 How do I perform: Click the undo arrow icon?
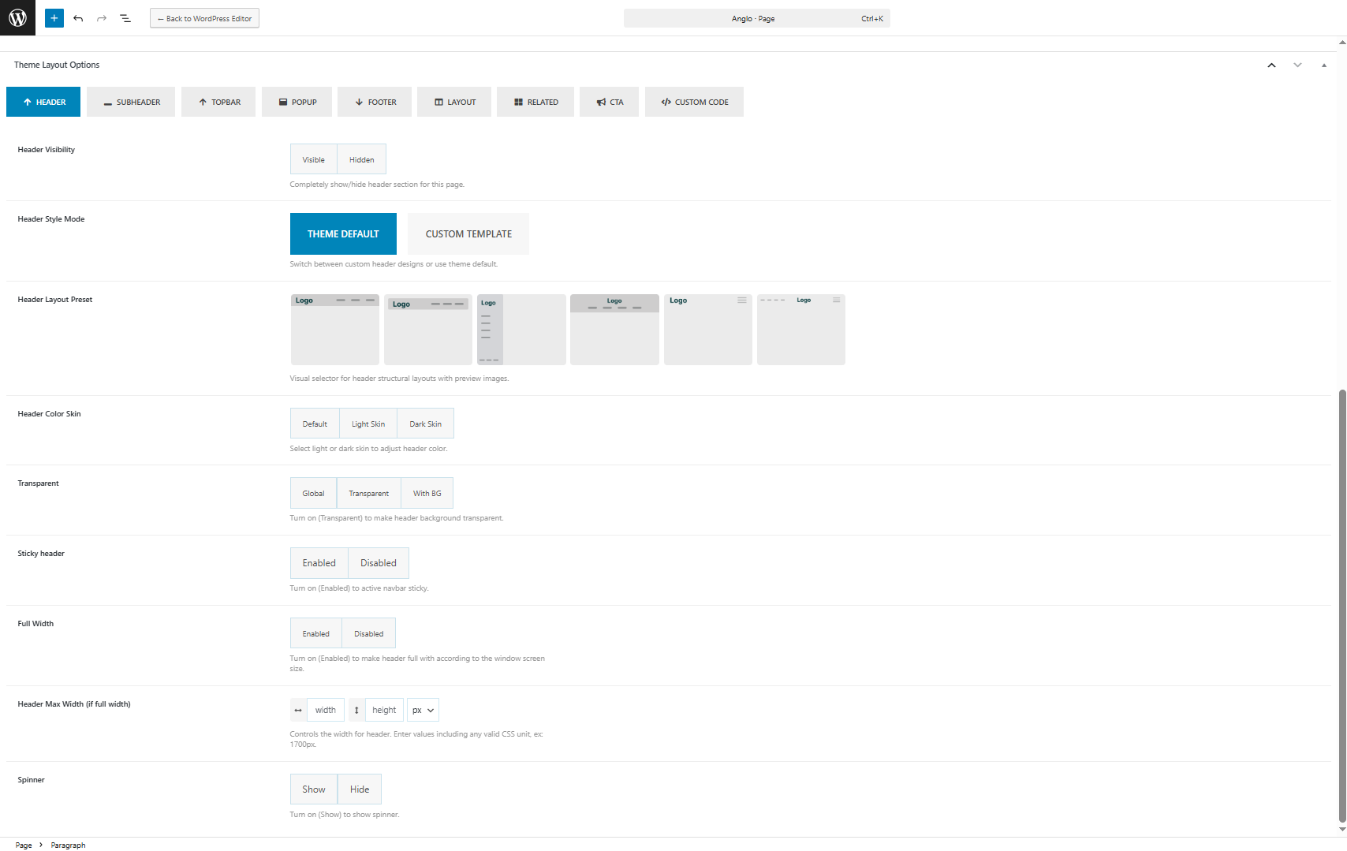(x=78, y=18)
